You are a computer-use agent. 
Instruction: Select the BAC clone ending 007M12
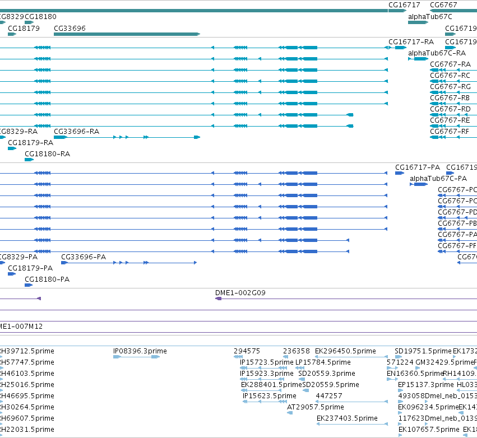(21, 327)
